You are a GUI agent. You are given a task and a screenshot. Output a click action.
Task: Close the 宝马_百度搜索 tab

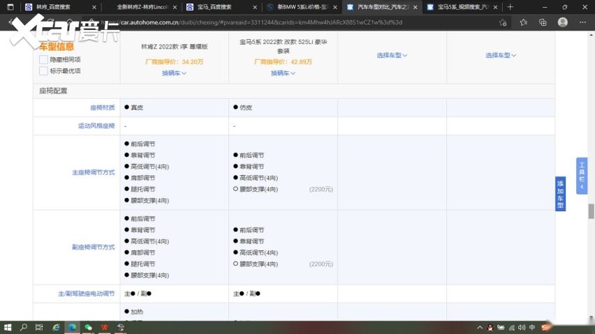255,7
